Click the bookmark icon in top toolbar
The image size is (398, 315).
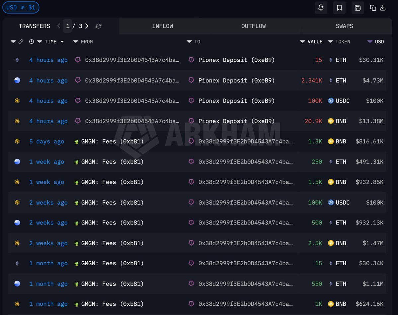tap(339, 8)
